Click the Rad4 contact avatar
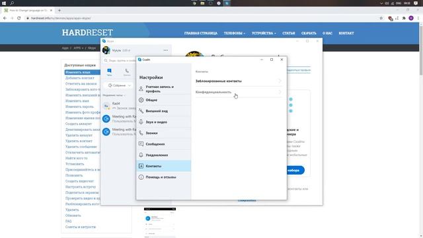The width and height of the screenshot is (423, 238). 106,106
